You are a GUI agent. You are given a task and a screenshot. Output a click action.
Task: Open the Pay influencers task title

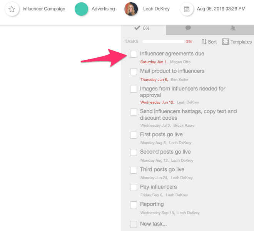click(159, 187)
